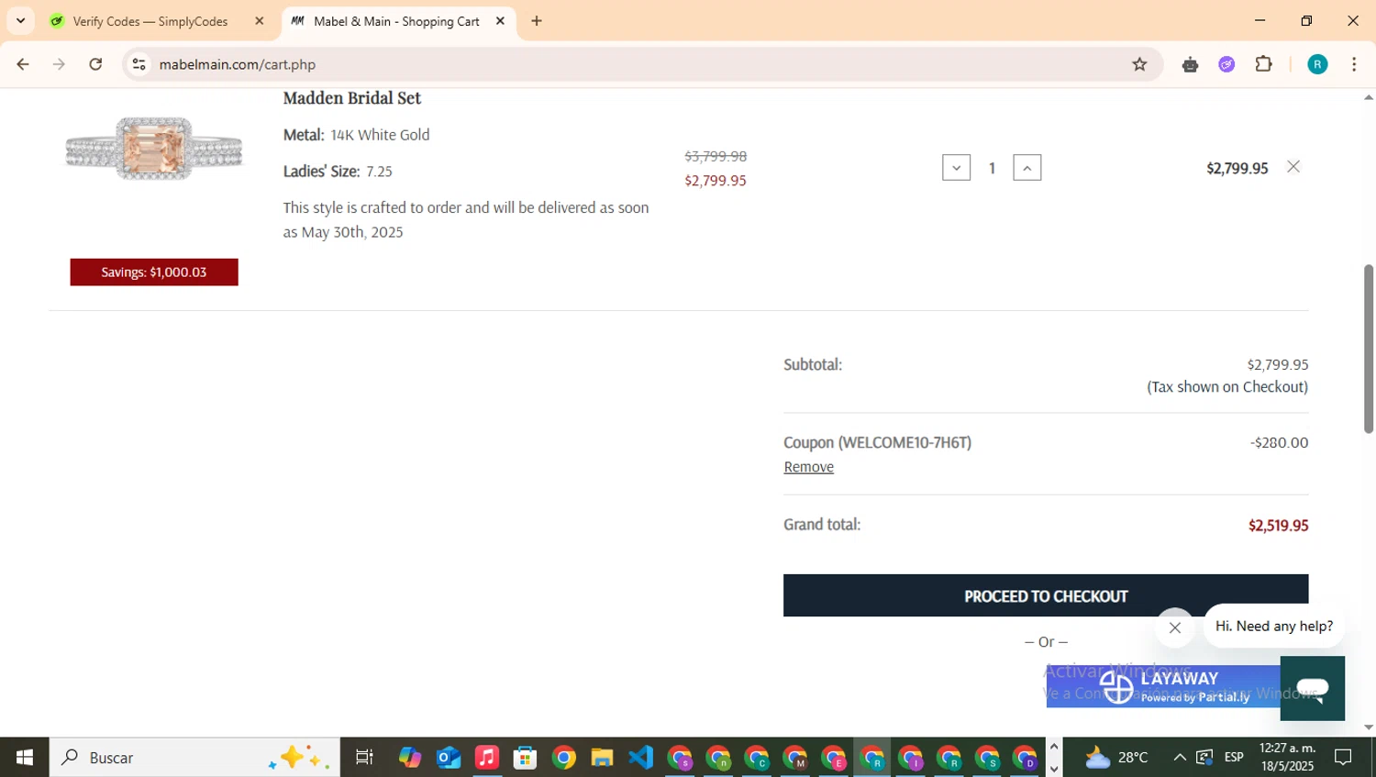
Task: Close the Verify Codes tab
Action: click(x=259, y=21)
